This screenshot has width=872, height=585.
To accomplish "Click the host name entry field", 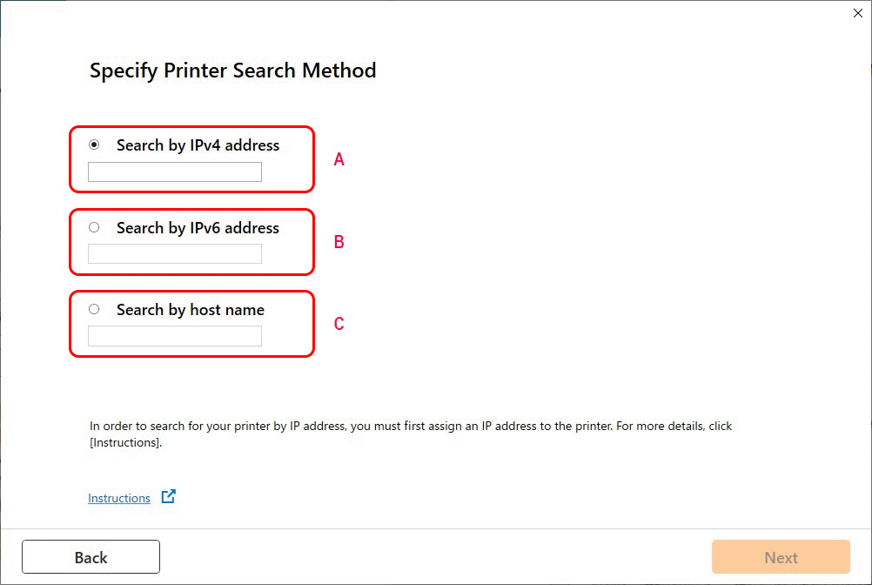I will (174, 336).
